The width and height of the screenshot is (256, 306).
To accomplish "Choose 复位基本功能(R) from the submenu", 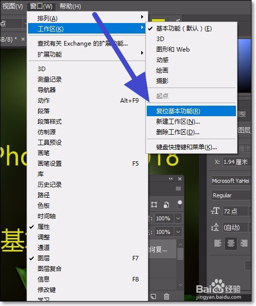I will [191, 111].
